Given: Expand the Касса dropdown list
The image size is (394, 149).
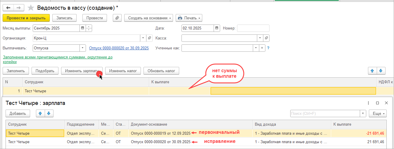Looking at the screenshot, I should tap(260, 38).
